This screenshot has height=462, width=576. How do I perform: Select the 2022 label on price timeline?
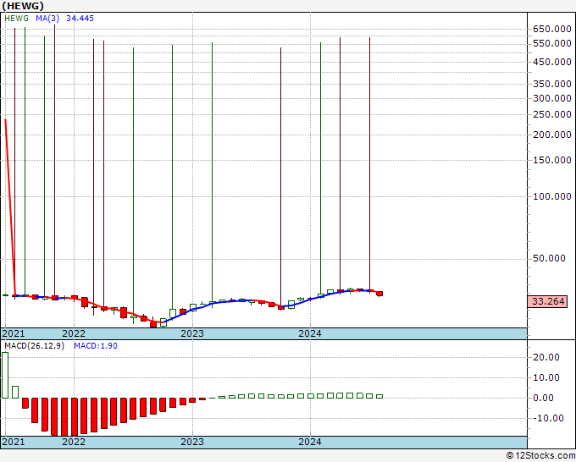(x=74, y=333)
